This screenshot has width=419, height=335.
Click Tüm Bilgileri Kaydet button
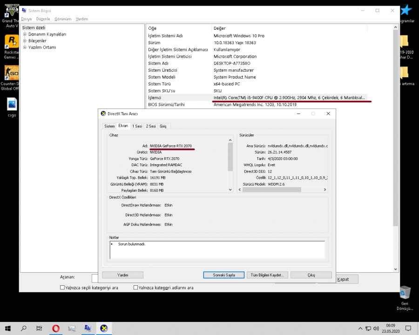click(x=267, y=275)
